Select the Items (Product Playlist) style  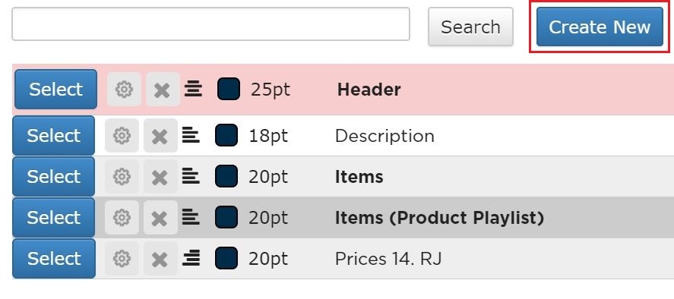pos(54,217)
